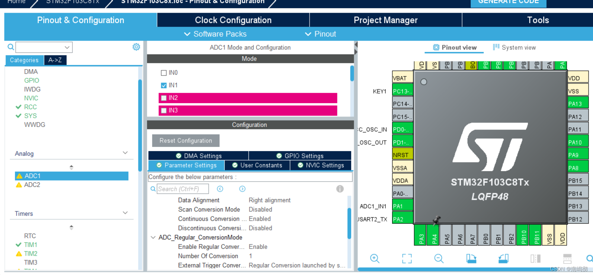Click the Reset Configuration button
593x275 pixels.
click(x=186, y=141)
